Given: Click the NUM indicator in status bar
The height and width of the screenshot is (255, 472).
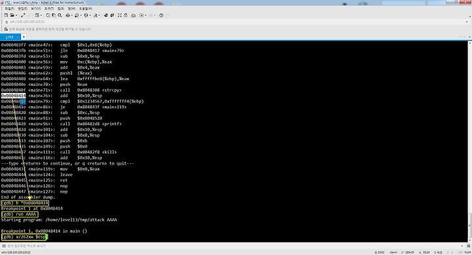Looking at the screenshot, I should point(468,252).
